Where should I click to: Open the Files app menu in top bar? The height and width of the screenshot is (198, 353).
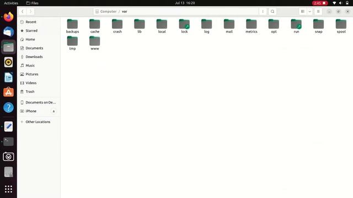point(33,3)
